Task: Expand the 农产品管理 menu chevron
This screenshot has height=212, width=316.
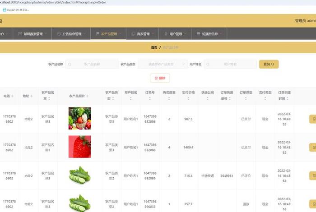Action: pos(121,34)
